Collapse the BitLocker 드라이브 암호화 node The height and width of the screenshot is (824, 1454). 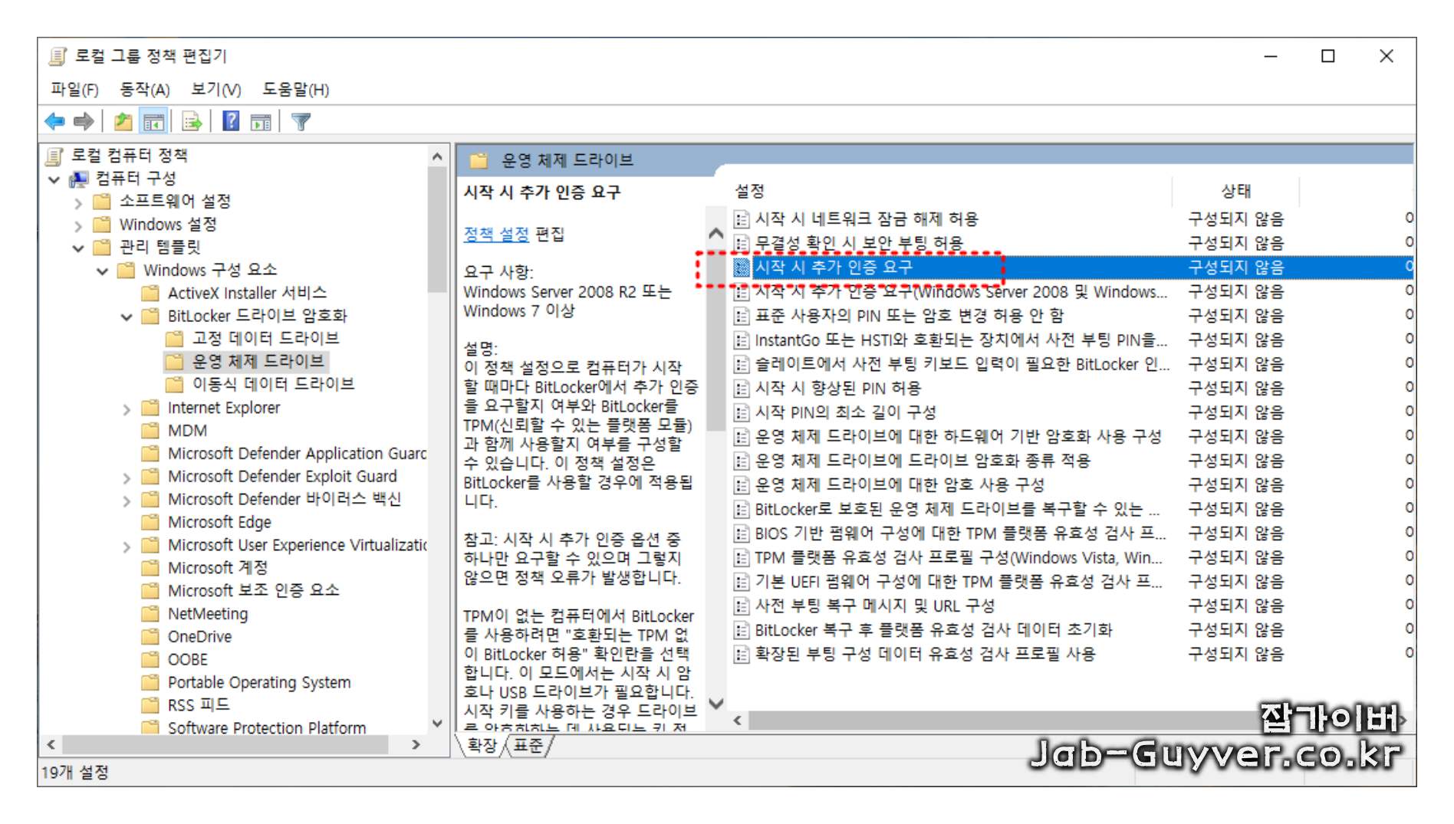point(126,315)
